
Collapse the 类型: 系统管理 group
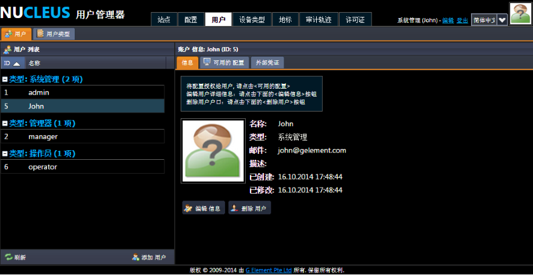[5, 79]
